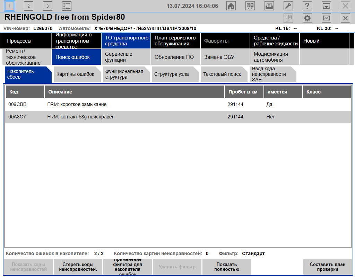Open Сервисные функции submenu

(x=126, y=57)
